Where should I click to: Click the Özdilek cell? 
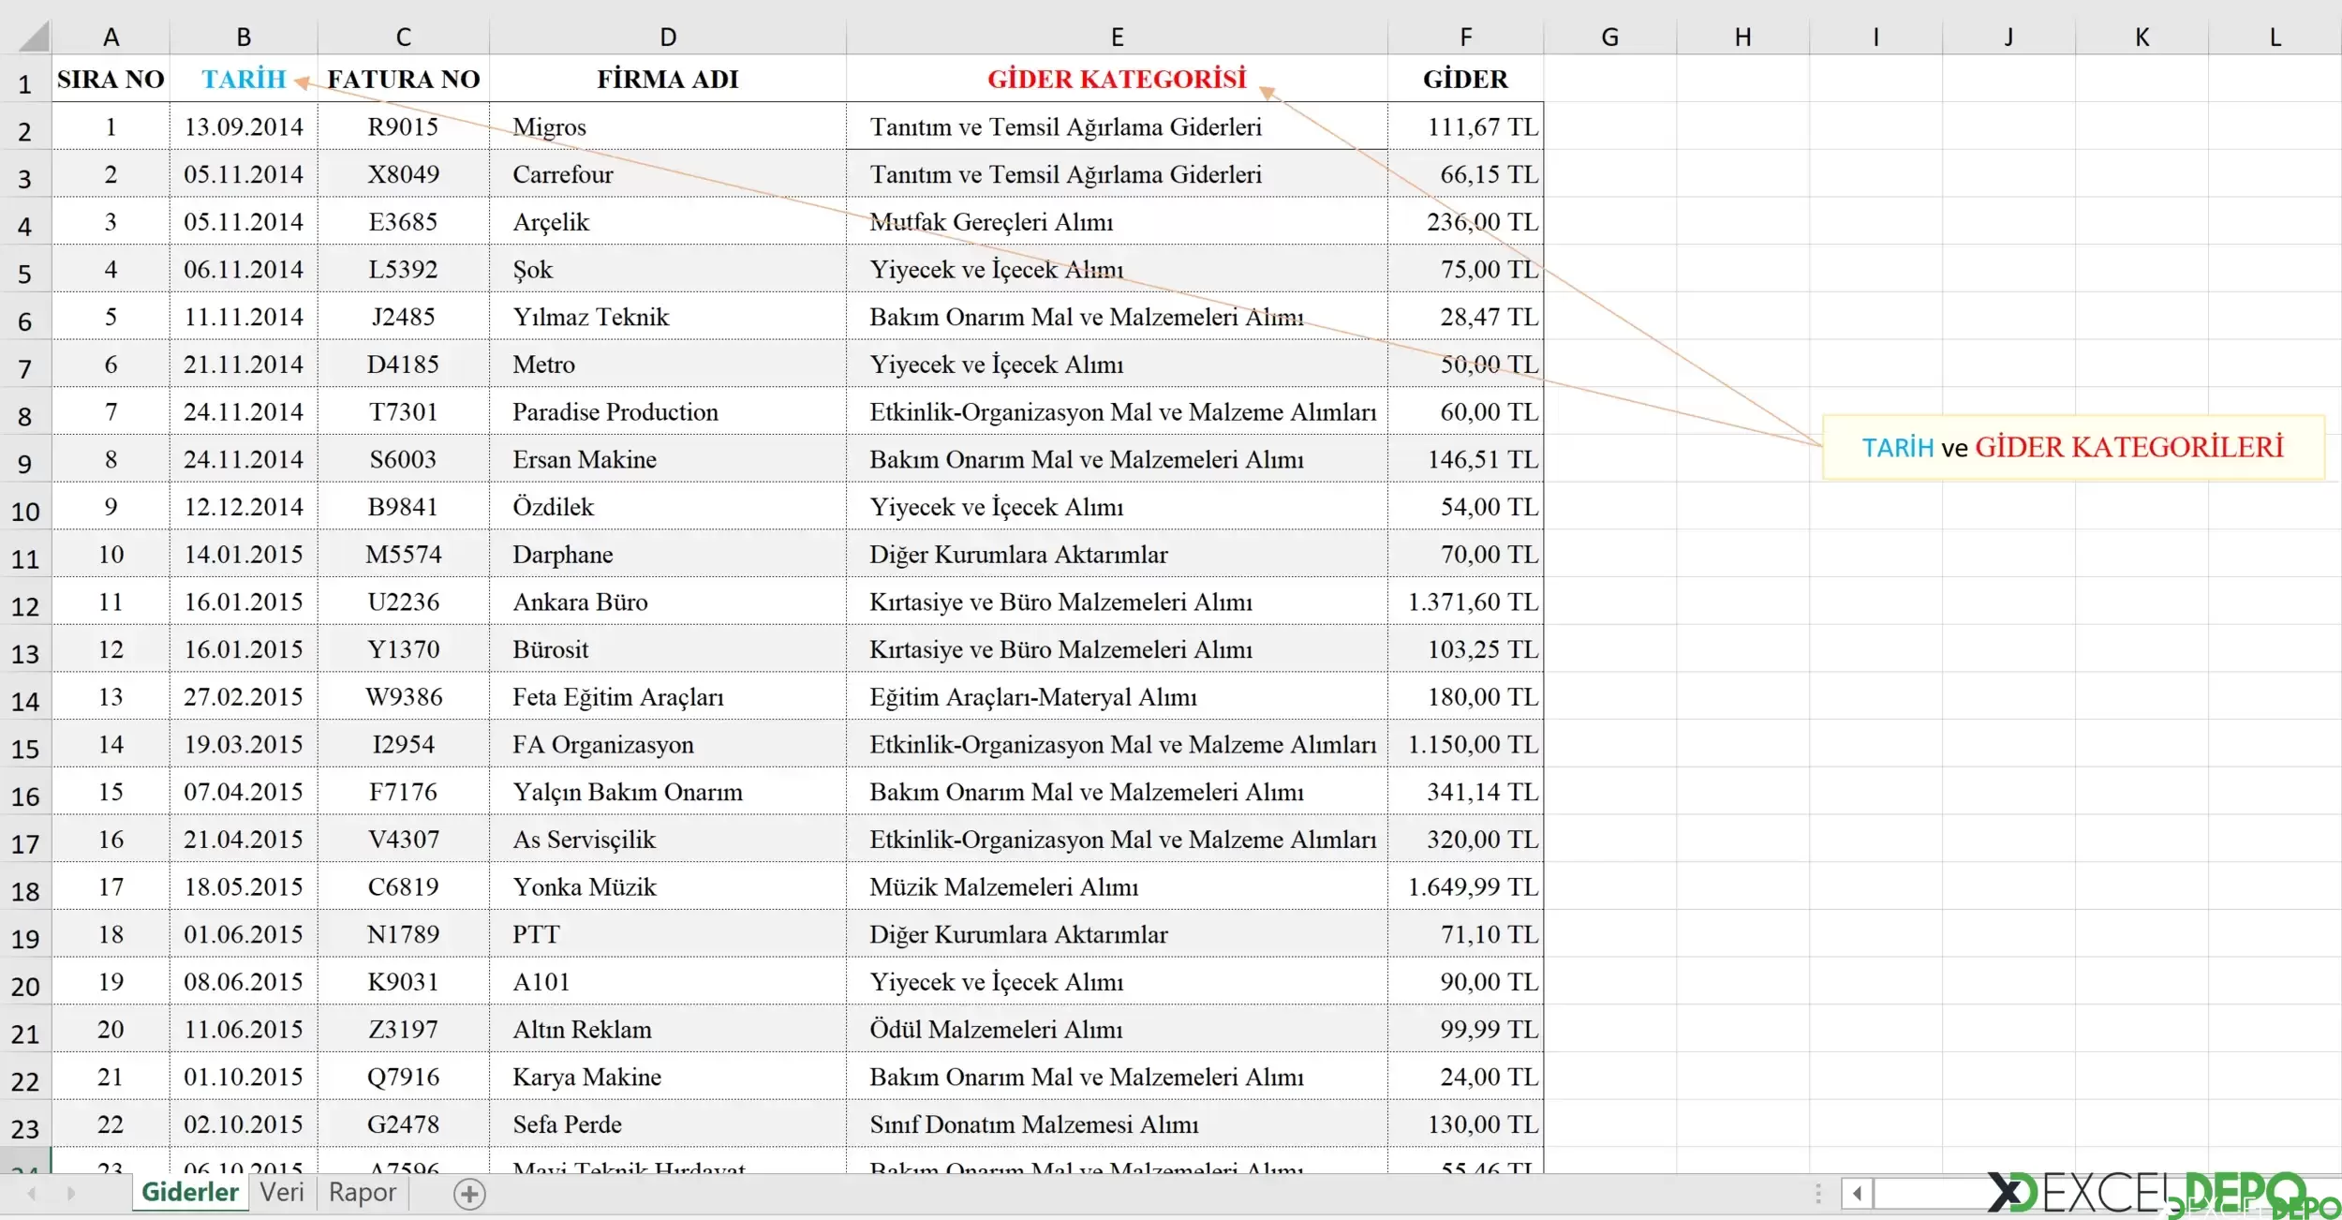668,507
